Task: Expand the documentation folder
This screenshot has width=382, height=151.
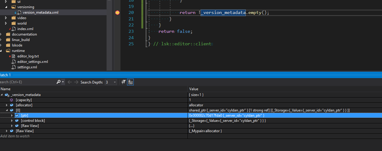Action: tap(1, 34)
